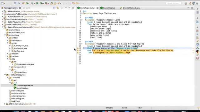Switch to the highlighted Java perspective icon
200x112 pixels.
(x=193, y=3)
